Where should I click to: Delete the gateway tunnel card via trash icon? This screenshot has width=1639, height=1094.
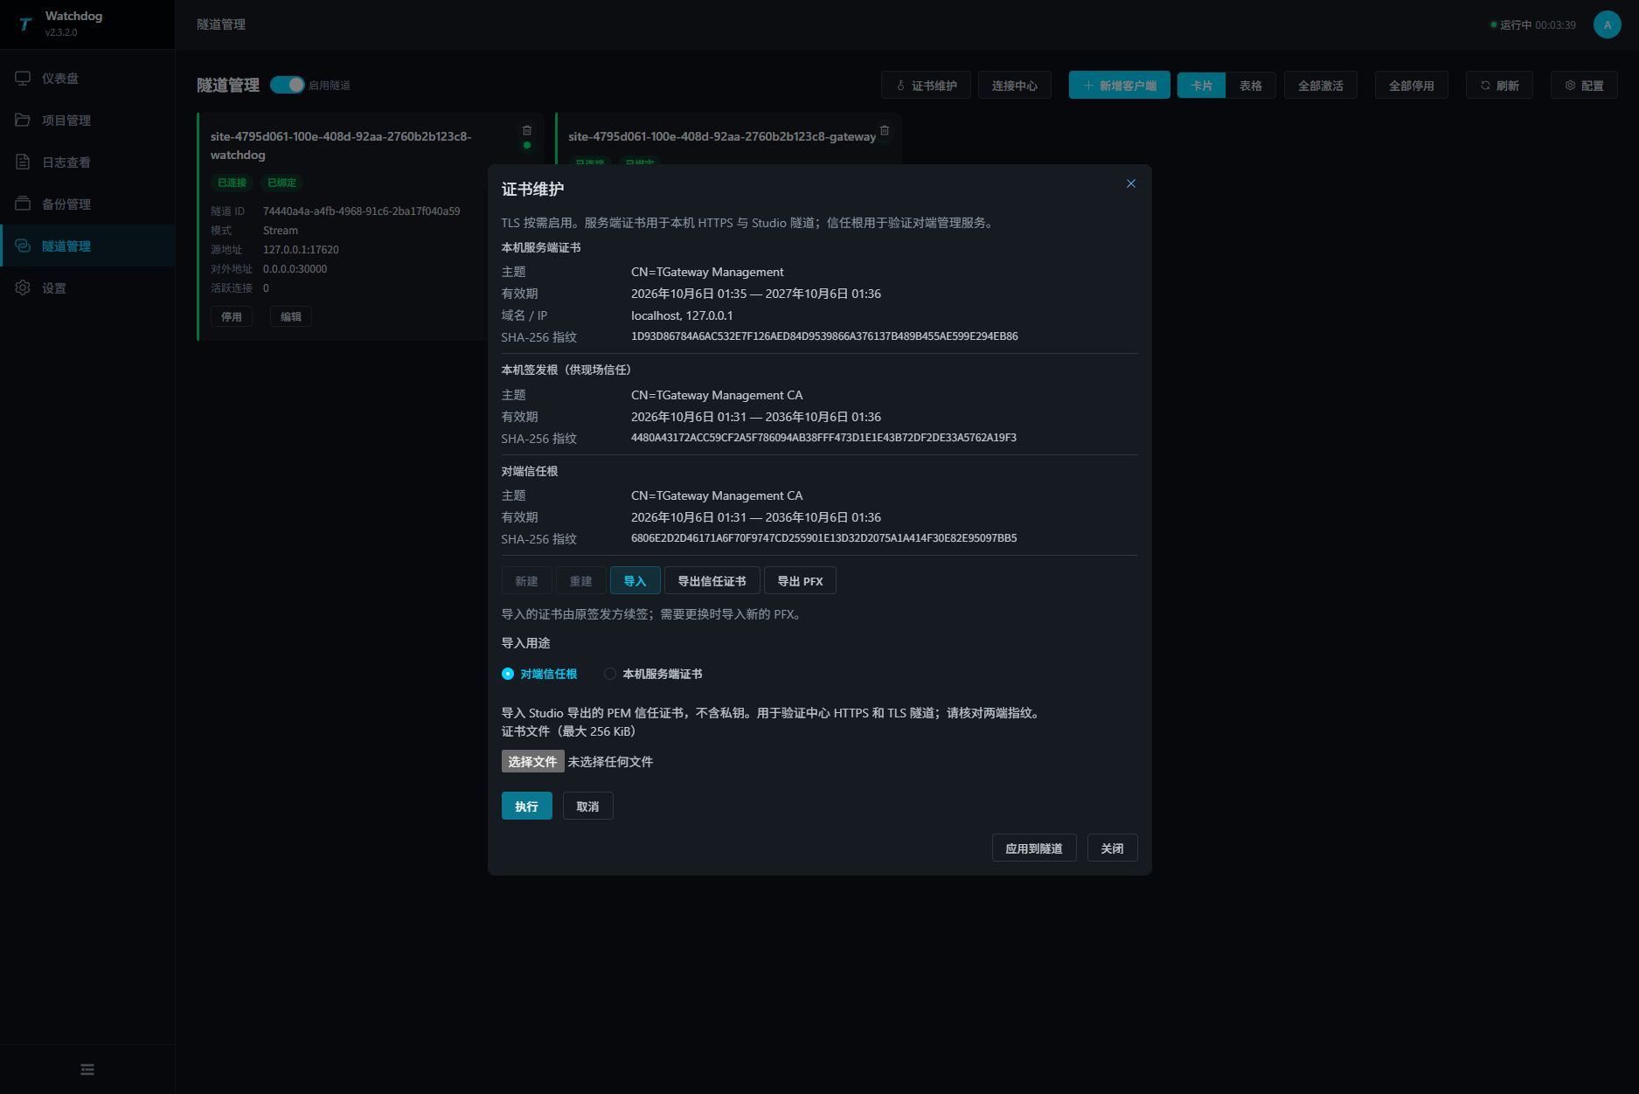tap(885, 130)
